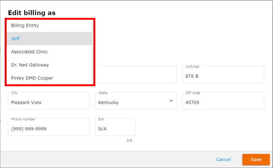Click the Ext field showing N/A
The height and width of the screenshot is (168, 273).
click(x=115, y=127)
